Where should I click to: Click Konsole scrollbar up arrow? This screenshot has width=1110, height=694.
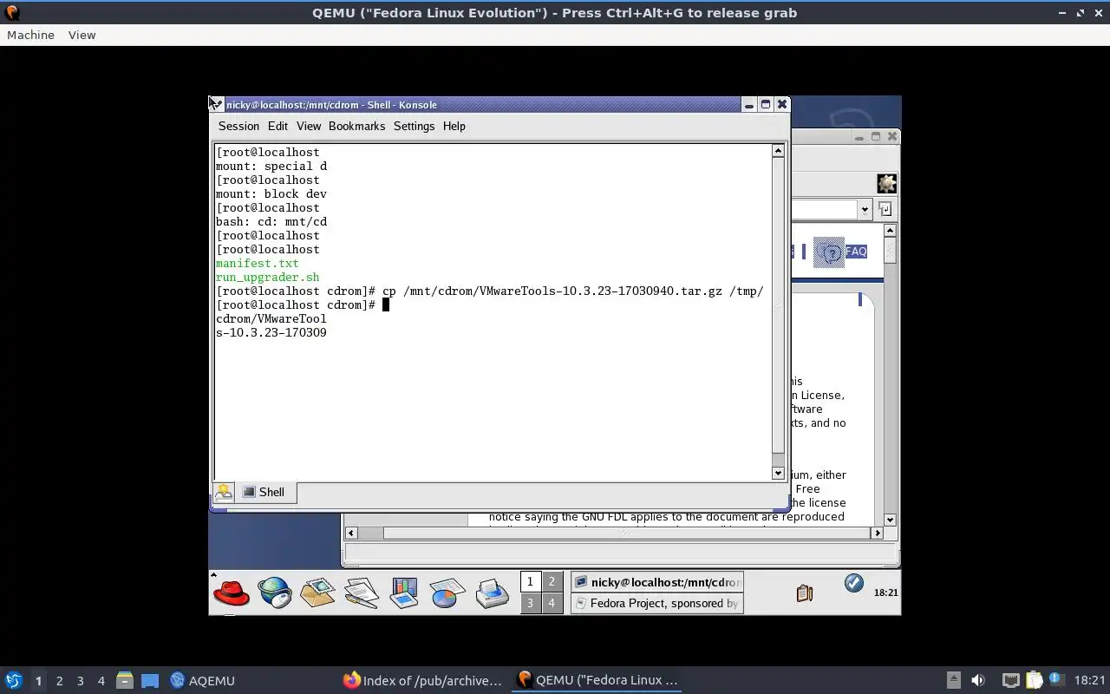pos(778,151)
